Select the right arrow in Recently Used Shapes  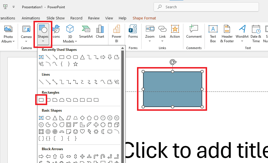[x=103, y=57]
